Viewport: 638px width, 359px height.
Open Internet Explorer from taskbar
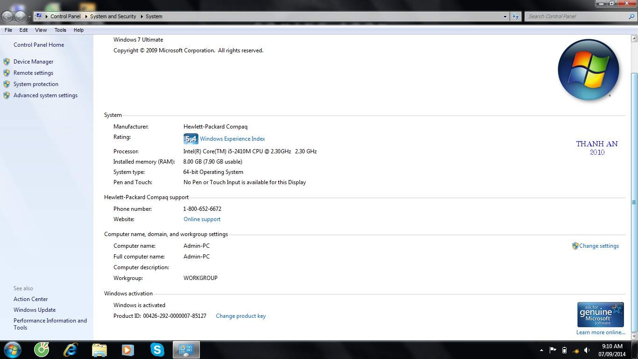(x=71, y=350)
